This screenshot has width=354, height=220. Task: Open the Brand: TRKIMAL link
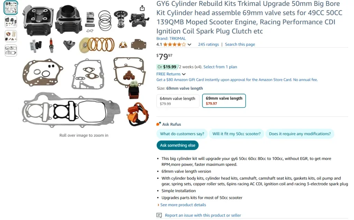(171, 38)
